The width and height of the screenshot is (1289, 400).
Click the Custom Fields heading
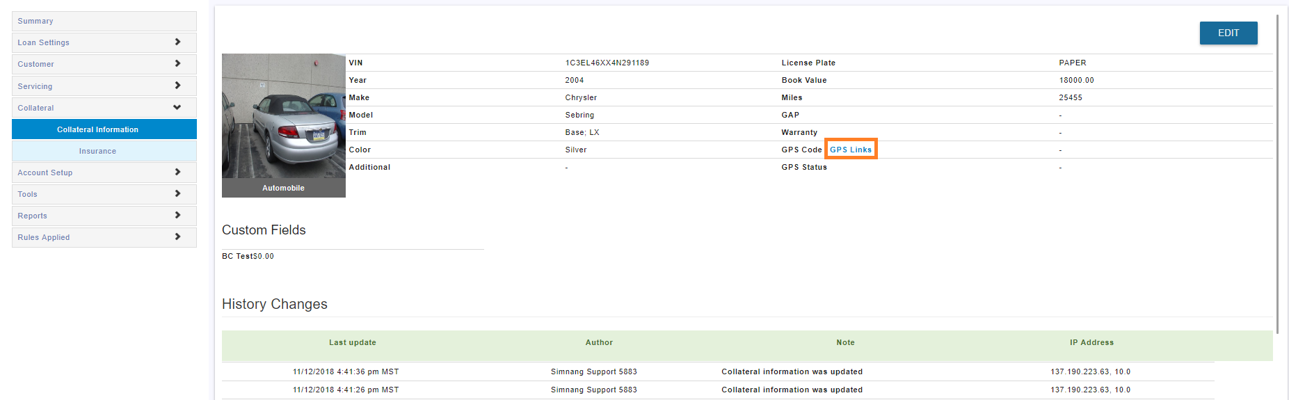(x=264, y=230)
